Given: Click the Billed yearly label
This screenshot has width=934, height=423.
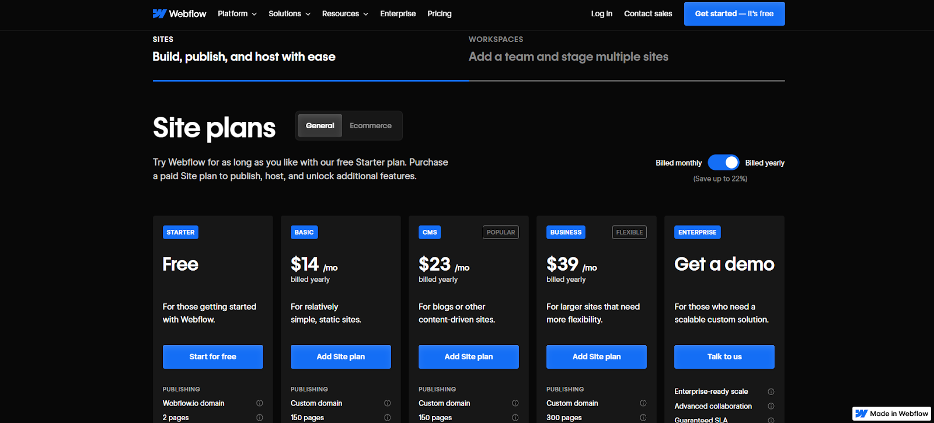Looking at the screenshot, I should 765,163.
